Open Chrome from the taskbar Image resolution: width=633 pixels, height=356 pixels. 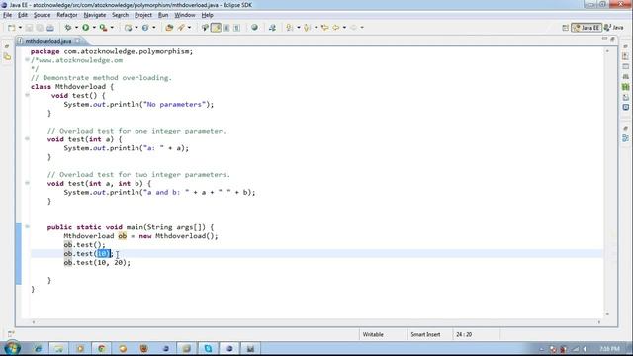(101, 348)
